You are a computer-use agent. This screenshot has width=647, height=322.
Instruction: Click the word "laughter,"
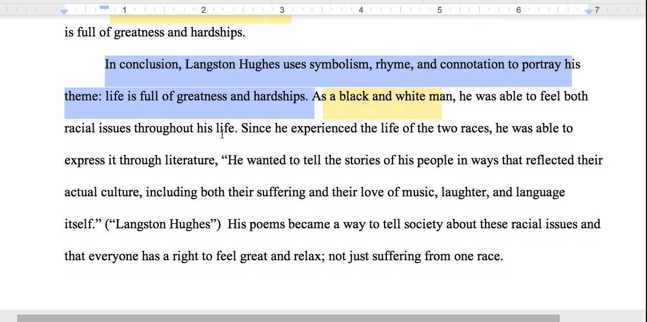pos(465,192)
